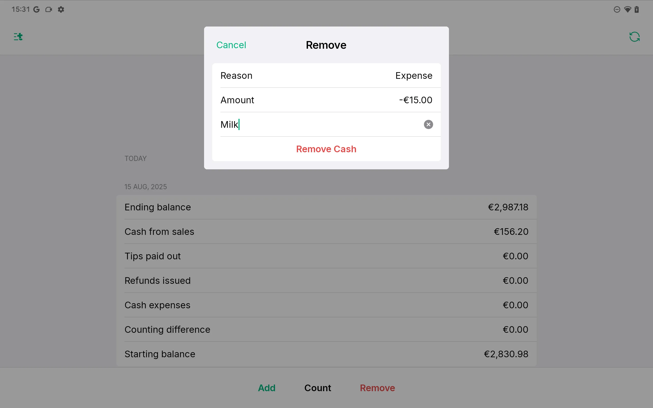653x408 pixels.
Task: Tap the battery status icon
Action: [637, 9]
